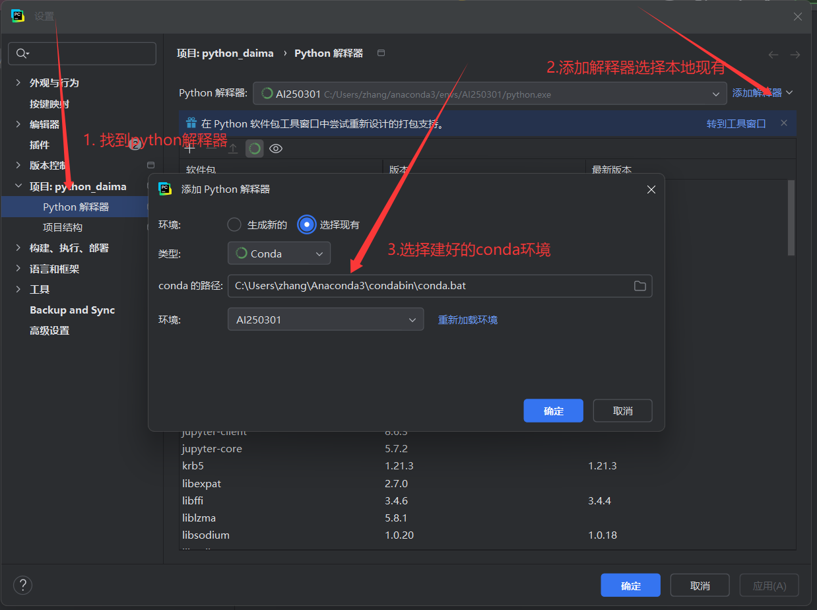
Task: Open 高级设置 page
Action: pyautogui.click(x=49, y=331)
